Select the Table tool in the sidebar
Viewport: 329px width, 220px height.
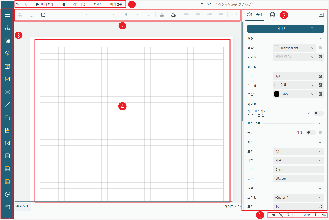point(7,169)
